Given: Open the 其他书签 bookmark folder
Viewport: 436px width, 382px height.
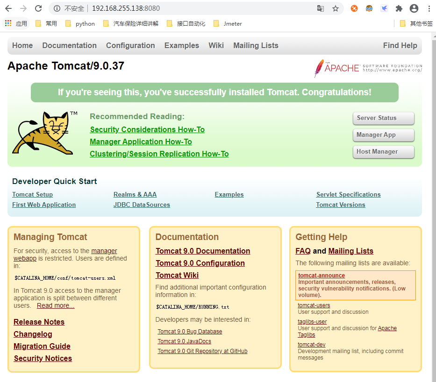Looking at the screenshot, I should [x=416, y=24].
